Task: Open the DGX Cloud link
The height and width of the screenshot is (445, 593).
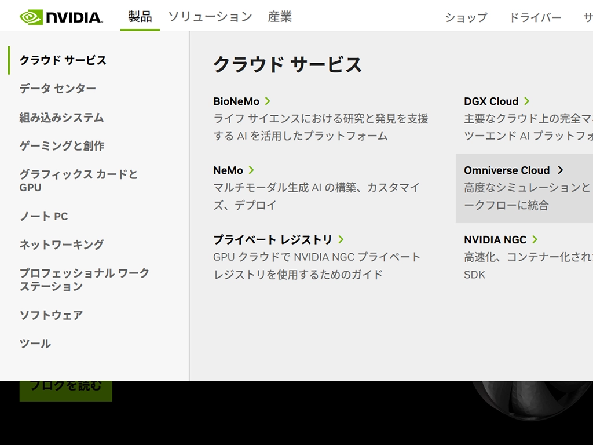Action: coord(491,101)
